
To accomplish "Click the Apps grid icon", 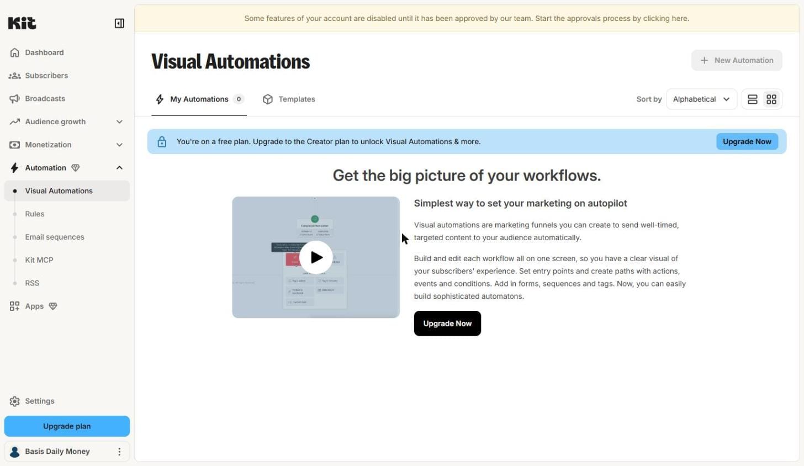I will coord(15,306).
